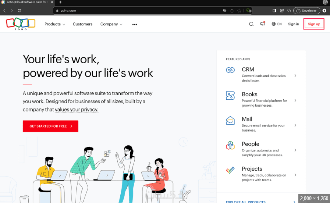Screen dimensions: 330x203
Task: Open the values your privacy link
Action: pyautogui.click(x=77, y=110)
